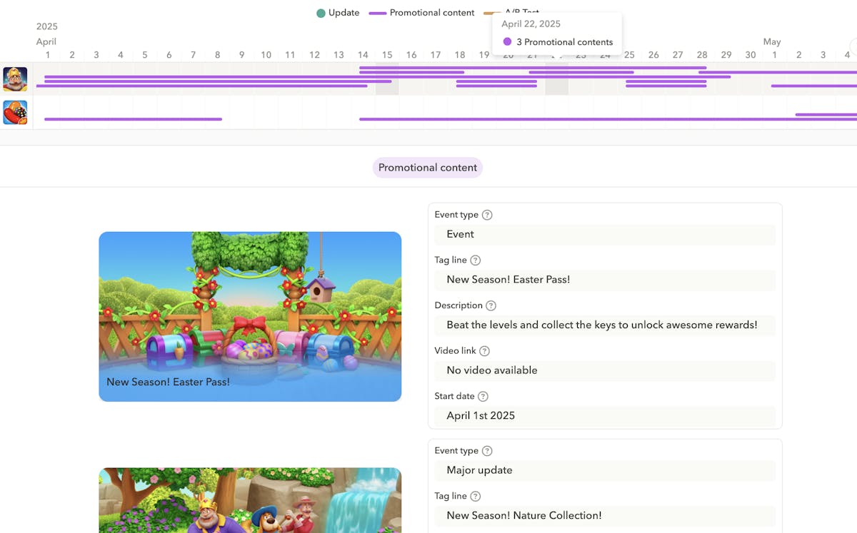Screen dimensions: 857x533
Task: Click help icon beside first Tag line
Action: point(476,260)
